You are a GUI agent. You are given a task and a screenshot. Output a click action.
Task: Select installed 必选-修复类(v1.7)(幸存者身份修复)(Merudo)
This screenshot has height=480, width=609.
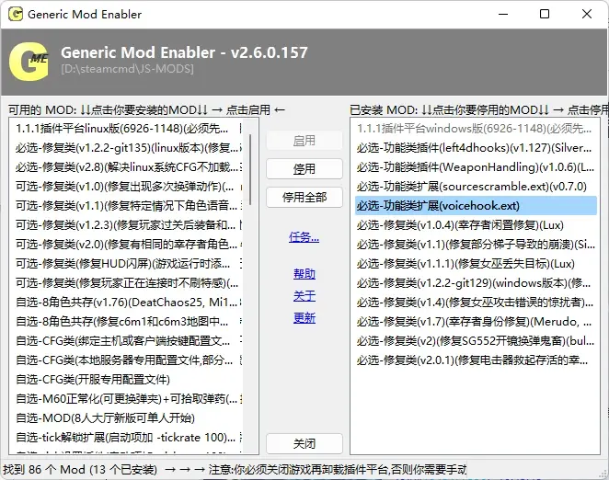[476, 322]
